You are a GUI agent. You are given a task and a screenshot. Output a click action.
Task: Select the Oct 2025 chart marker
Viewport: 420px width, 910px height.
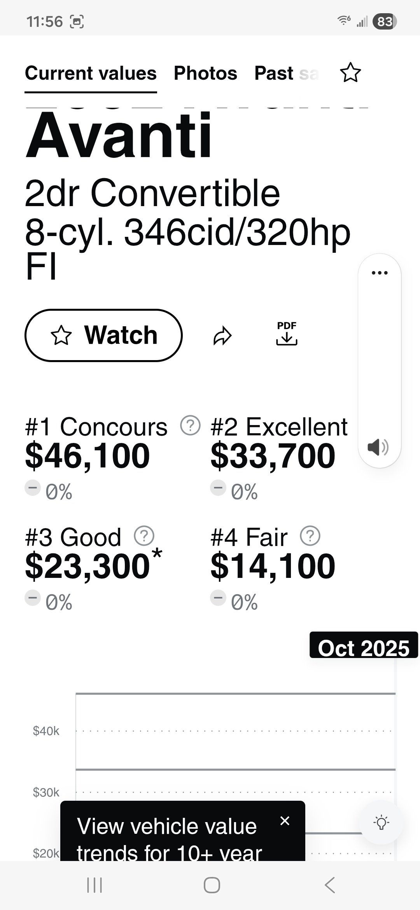click(364, 648)
